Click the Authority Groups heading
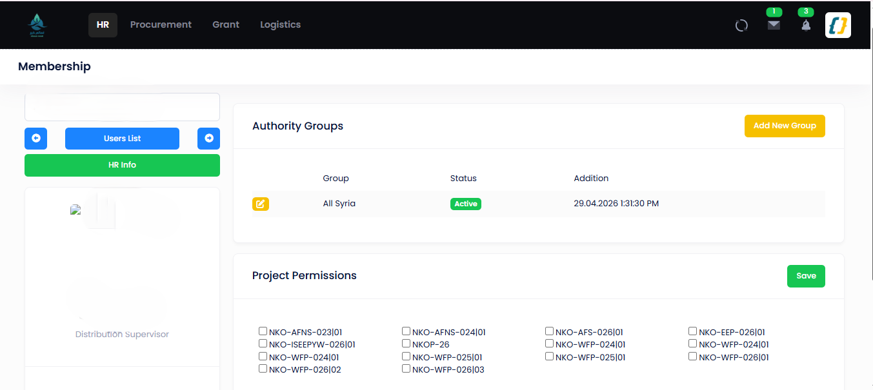The width and height of the screenshot is (873, 390). [x=297, y=126]
